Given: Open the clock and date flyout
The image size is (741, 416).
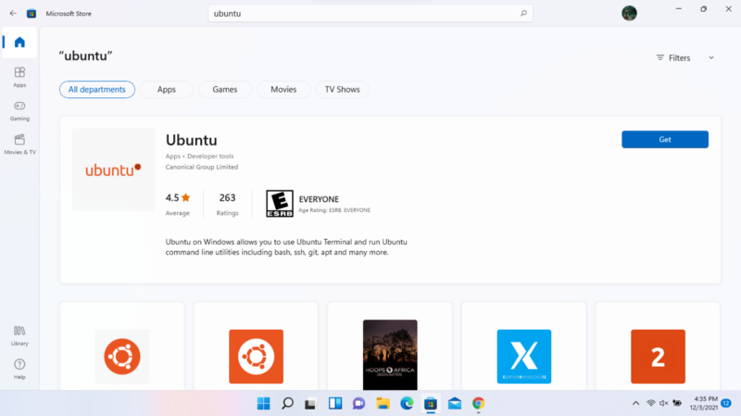Looking at the screenshot, I should [704, 403].
